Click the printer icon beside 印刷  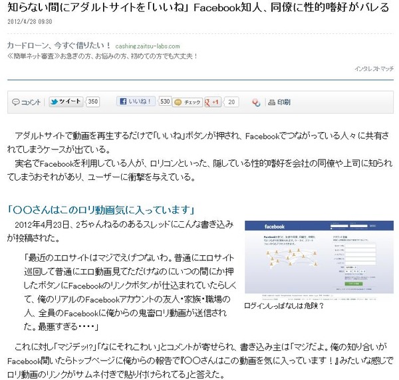[x=272, y=102]
